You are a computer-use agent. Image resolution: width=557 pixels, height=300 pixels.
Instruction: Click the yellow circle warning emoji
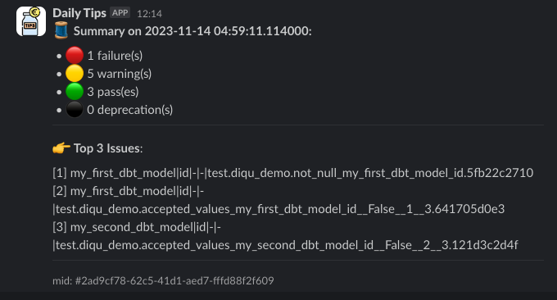75,74
